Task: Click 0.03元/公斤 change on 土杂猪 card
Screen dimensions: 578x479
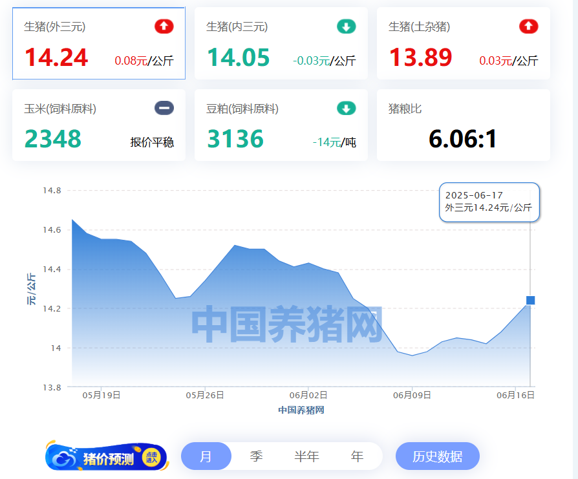Action: click(509, 61)
